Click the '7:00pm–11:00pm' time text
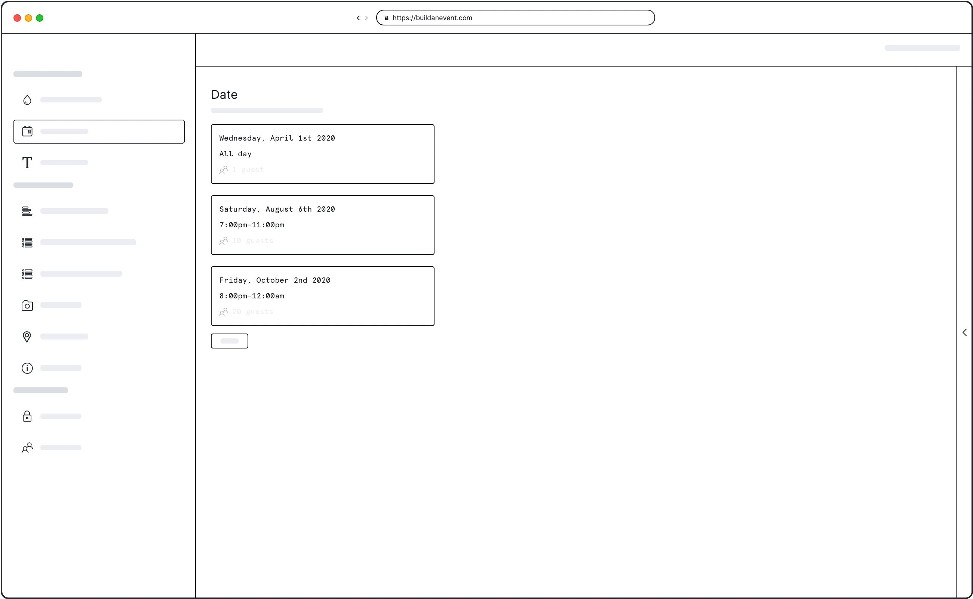Image resolution: width=973 pixels, height=599 pixels. [252, 225]
